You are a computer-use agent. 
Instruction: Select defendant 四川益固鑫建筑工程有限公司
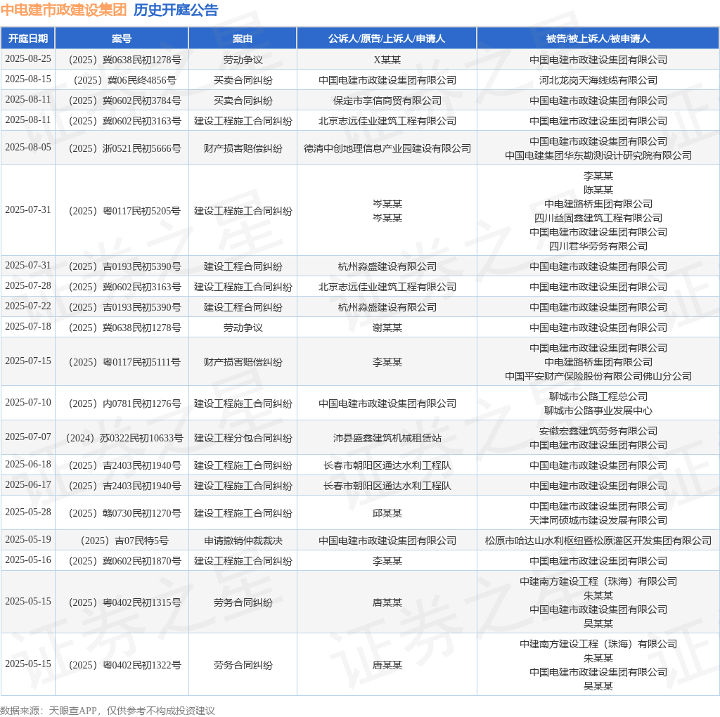(598, 218)
